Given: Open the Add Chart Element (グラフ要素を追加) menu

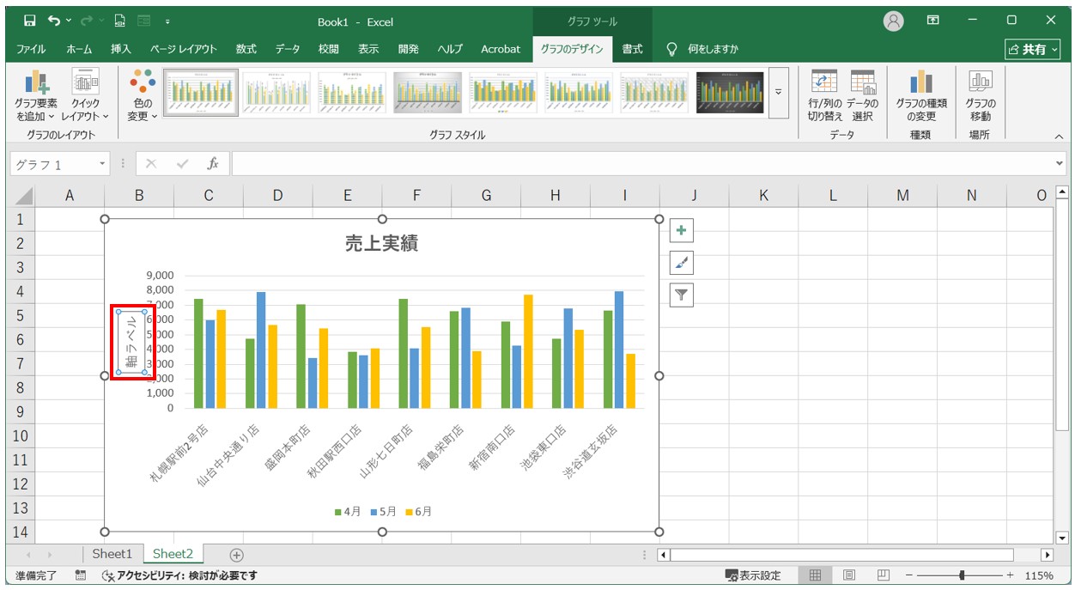Looking at the screenshot, I should click(35, 96).
